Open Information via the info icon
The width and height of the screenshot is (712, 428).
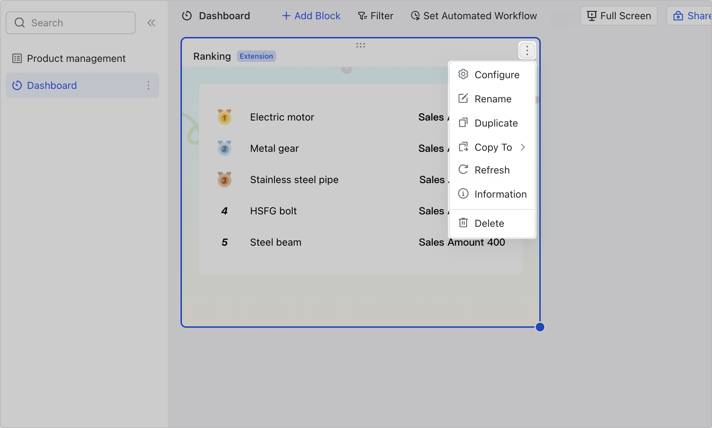point(463,194)
